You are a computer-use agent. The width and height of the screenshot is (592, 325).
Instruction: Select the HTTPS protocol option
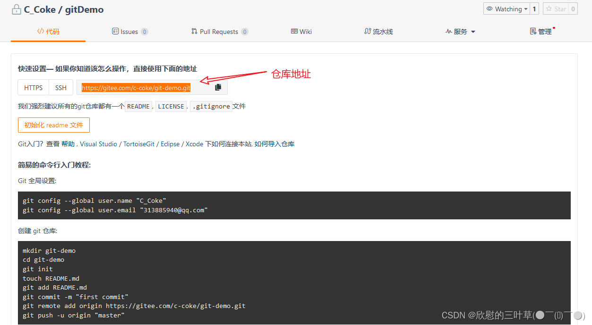point(34,88)
